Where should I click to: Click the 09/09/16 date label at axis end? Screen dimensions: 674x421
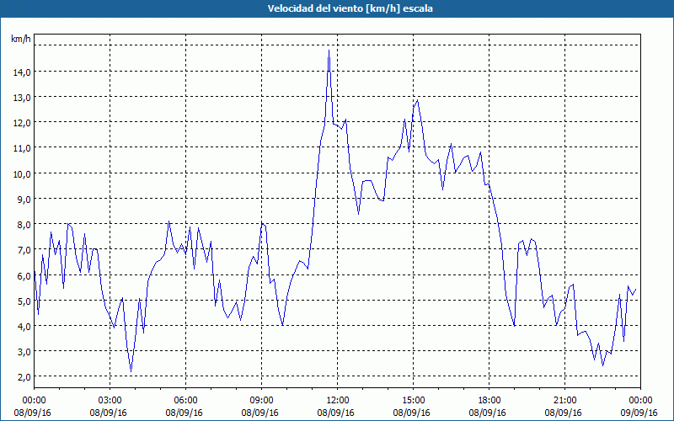click(x=639, y=413)
